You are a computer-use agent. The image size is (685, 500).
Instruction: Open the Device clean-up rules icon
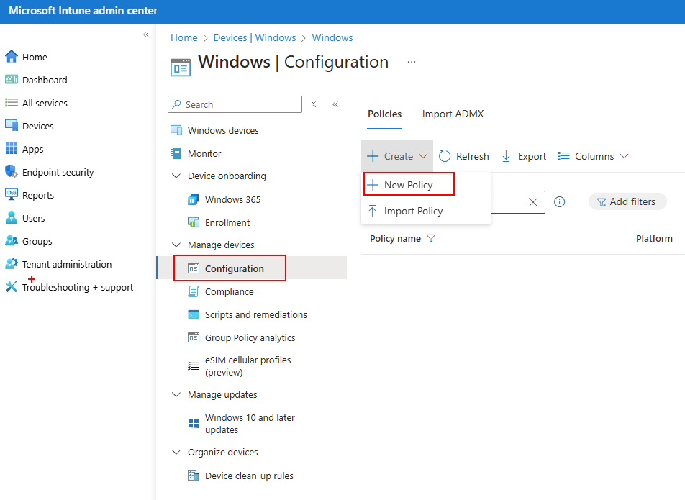193,476
